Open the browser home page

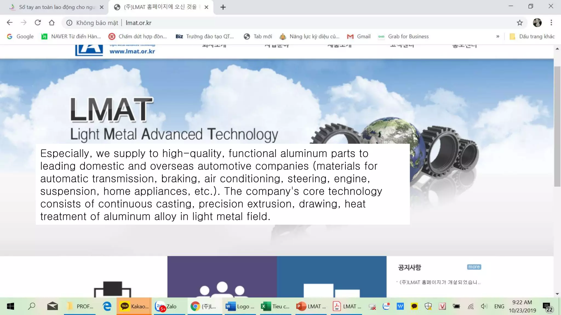[x=52, y=23]
